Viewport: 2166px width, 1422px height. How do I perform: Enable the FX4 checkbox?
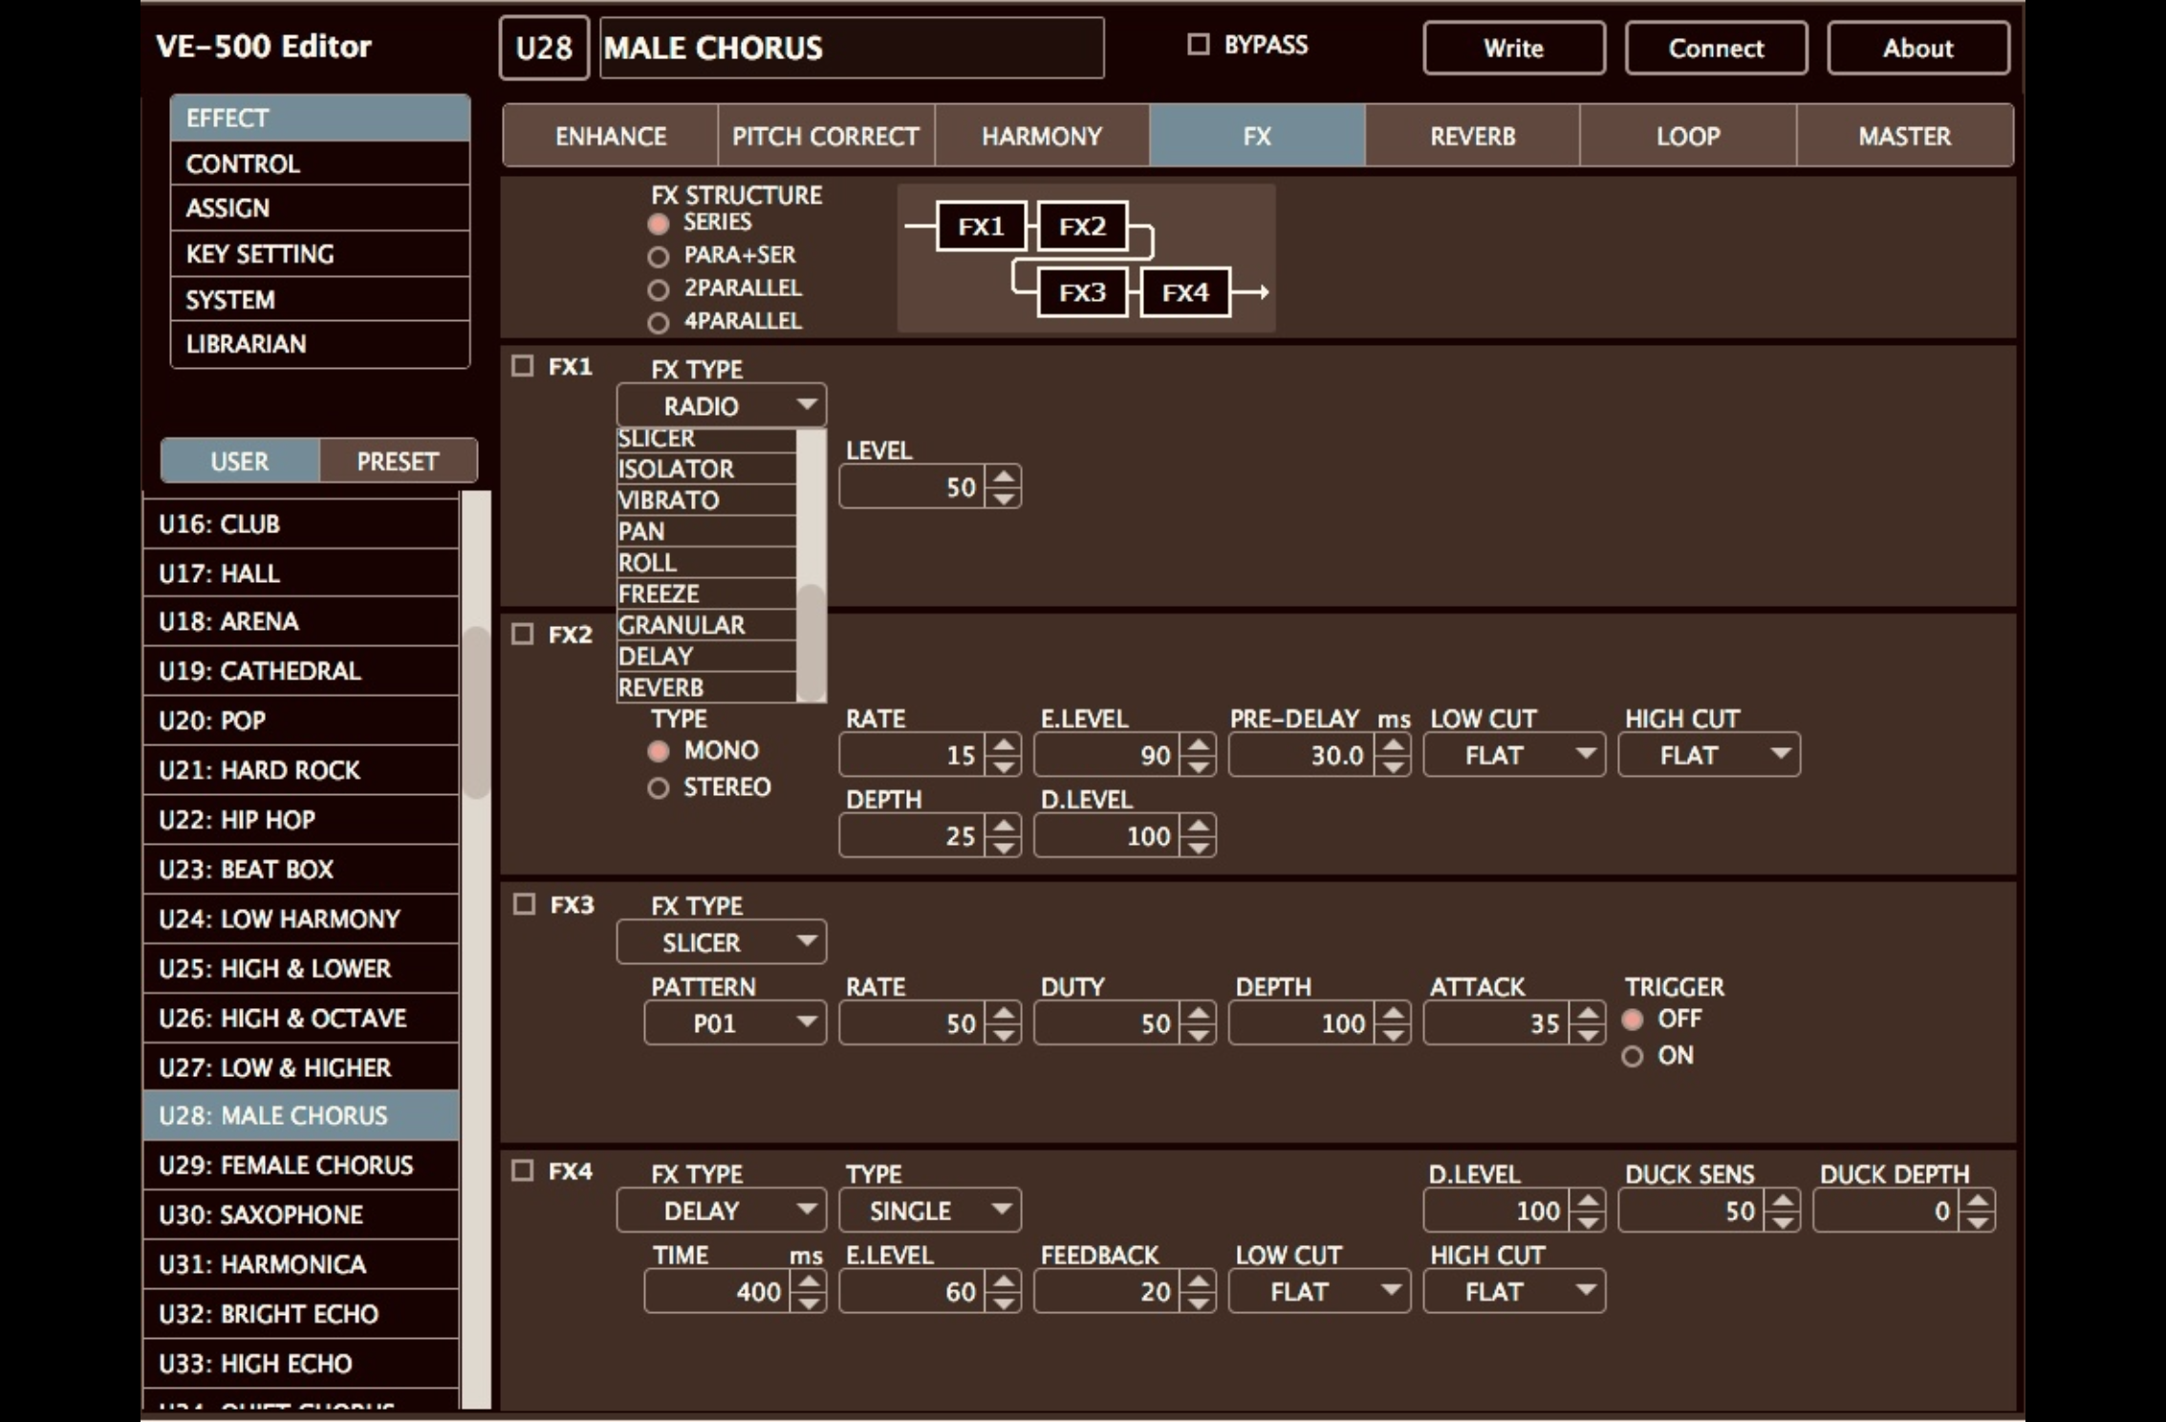pos(522,1171)
